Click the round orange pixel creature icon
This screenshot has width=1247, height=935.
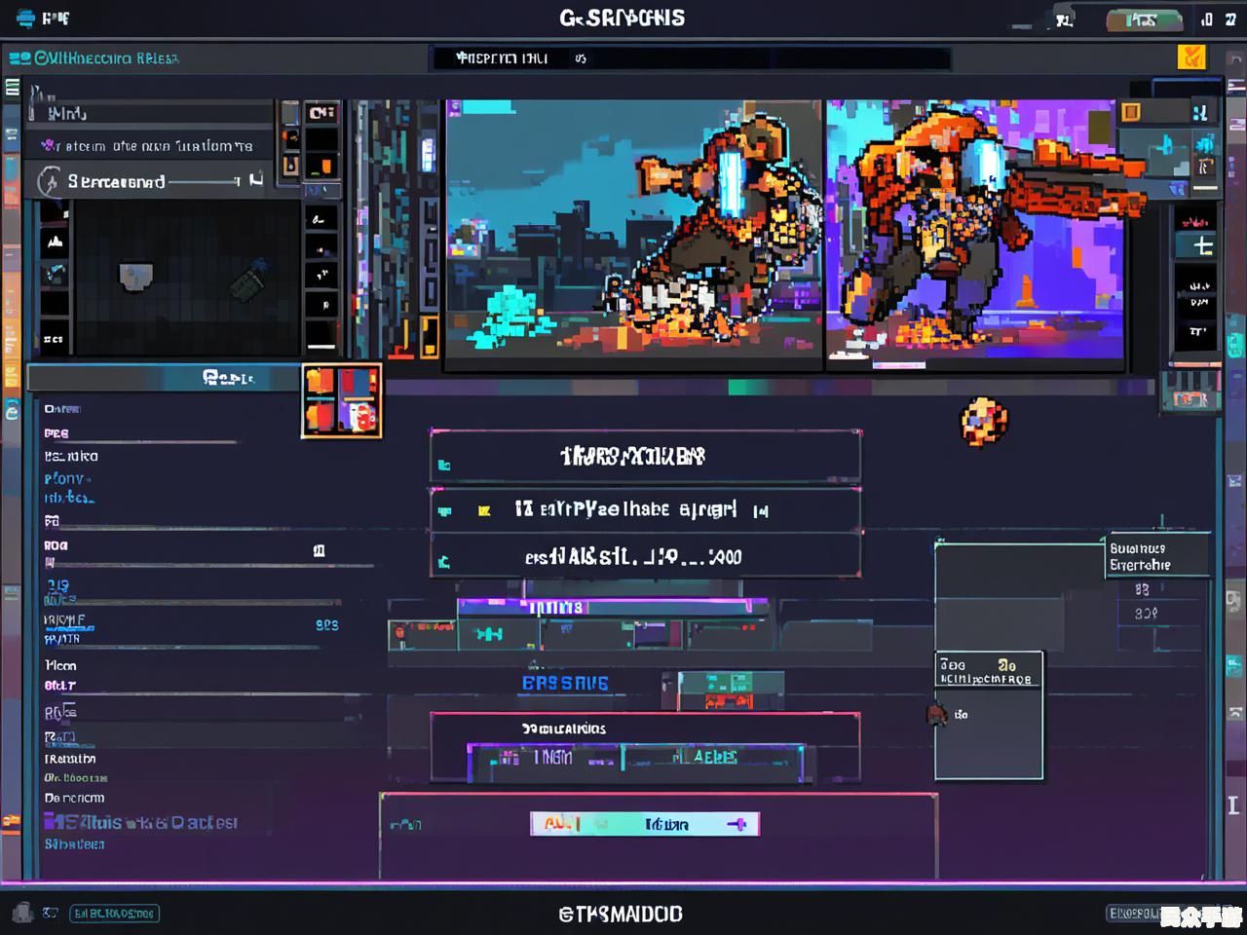coord(984,421)
